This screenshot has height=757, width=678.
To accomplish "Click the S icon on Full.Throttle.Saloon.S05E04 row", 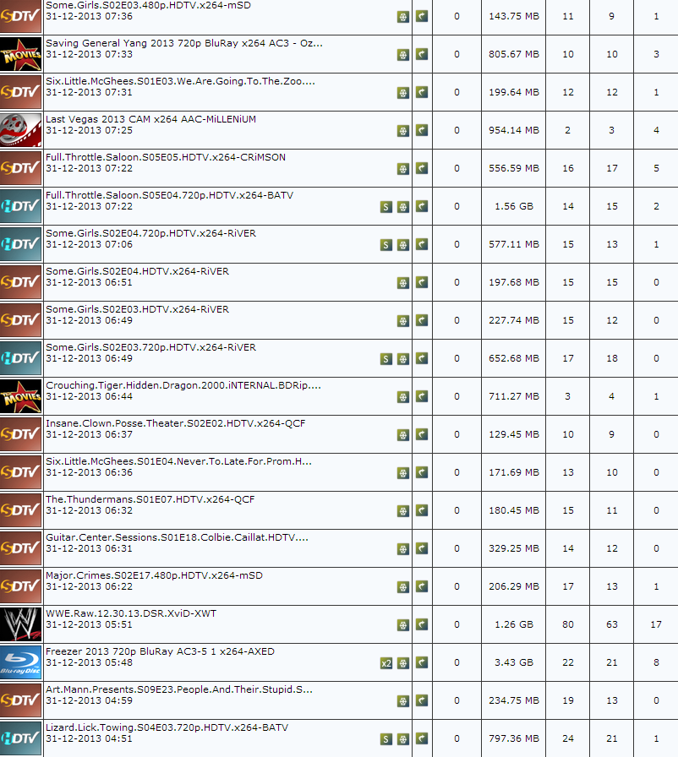I will coord(385,207).
